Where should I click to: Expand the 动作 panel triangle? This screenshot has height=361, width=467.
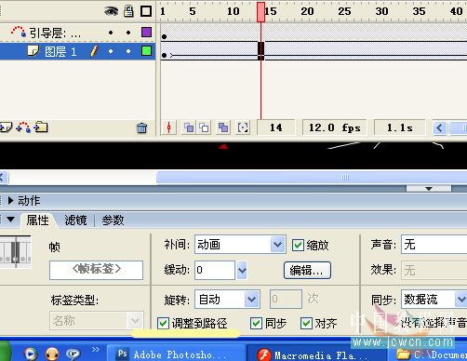[10, 201]
